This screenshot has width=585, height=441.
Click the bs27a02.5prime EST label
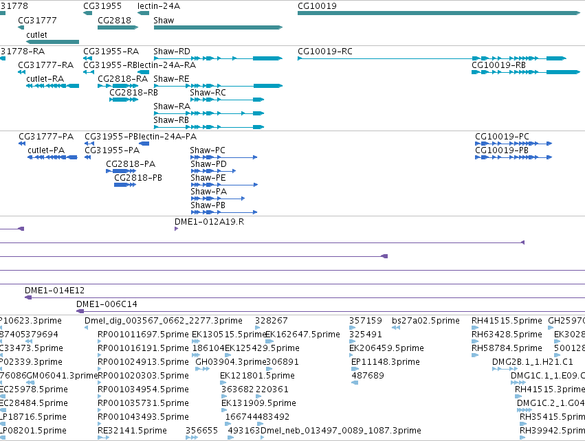[426, 321]
